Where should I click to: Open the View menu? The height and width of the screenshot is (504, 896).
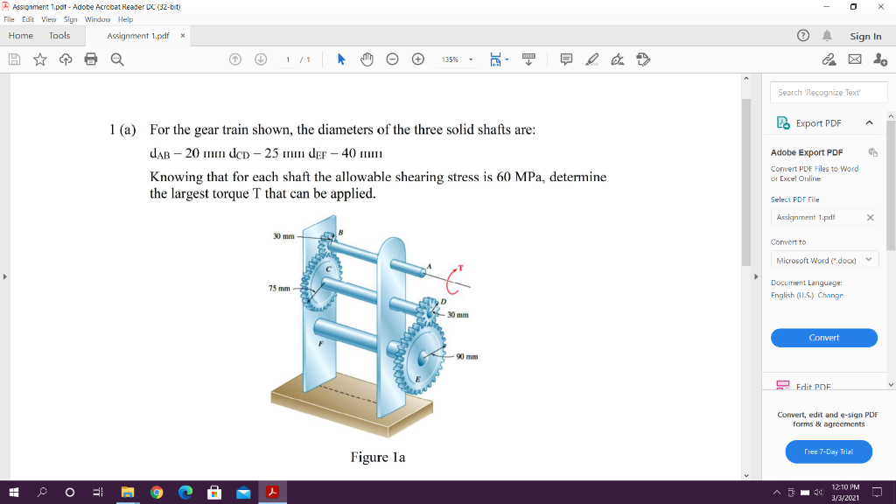pyautogui.click(x=48, y=18)
